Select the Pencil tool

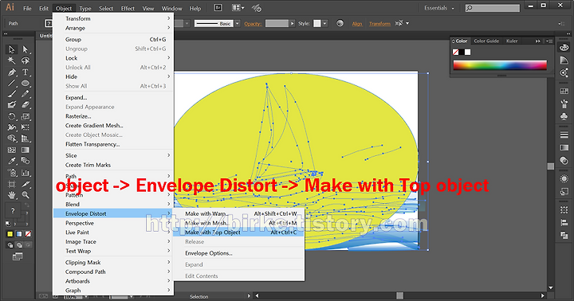pyautogui.click(x=25, y=94)
